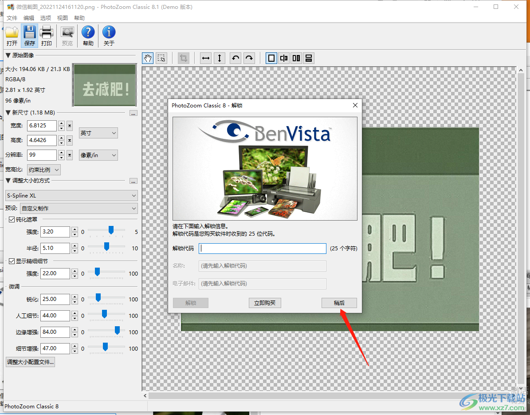
Task: Click the 去减肥 original image thumbnail
Action: tap(105, 85)
